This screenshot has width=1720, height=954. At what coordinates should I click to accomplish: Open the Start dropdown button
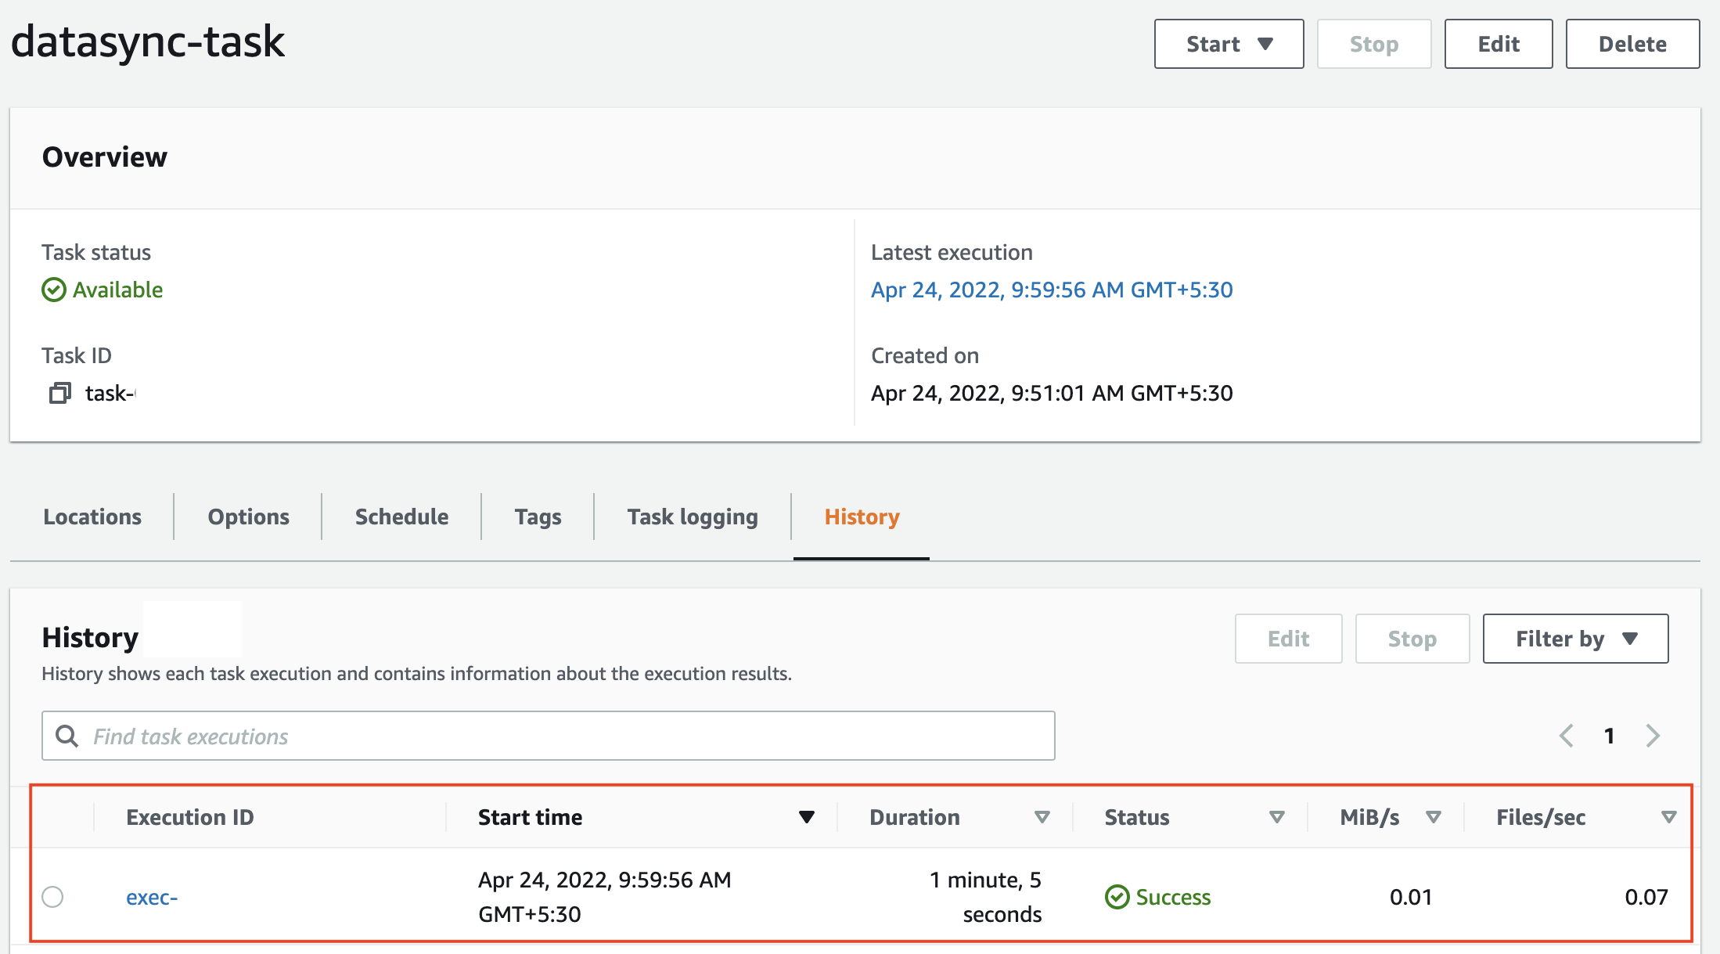(1229, 44)
